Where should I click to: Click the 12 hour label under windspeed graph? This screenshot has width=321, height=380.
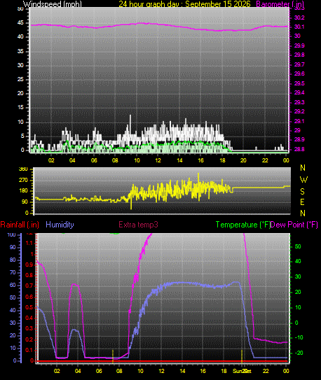158,160
